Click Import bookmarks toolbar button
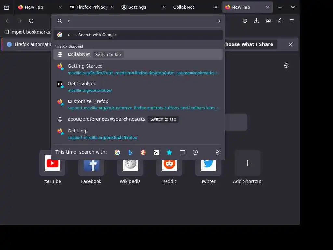Screen dimensions: 333x250 pyautogui.click(x=28, y=32)
